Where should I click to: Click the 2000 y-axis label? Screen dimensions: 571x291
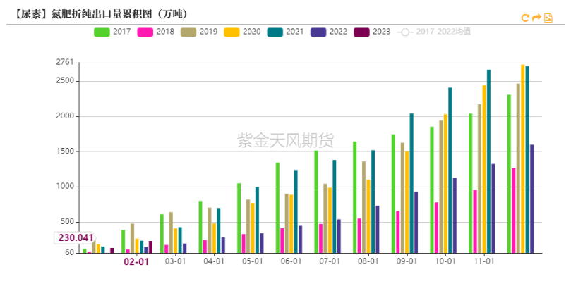click(65, 116)
